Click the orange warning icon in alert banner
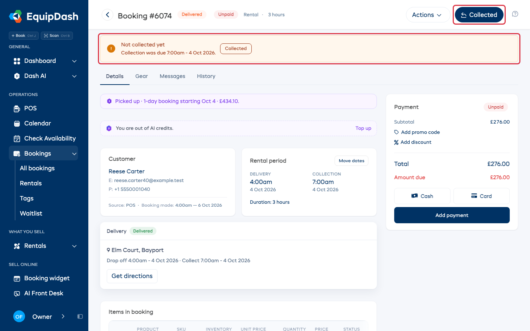This screenshot has width=530, height=331. click(111, 49)
